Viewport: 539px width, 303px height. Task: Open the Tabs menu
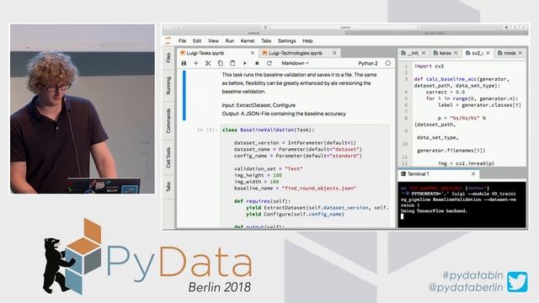point(266,41)
